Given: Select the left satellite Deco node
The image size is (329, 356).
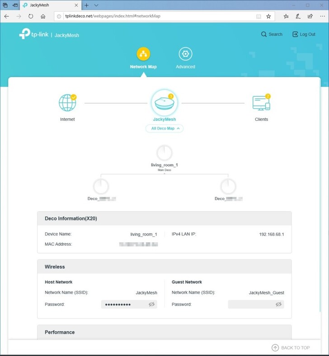Looking at the screenshot, I should [101, 187].
